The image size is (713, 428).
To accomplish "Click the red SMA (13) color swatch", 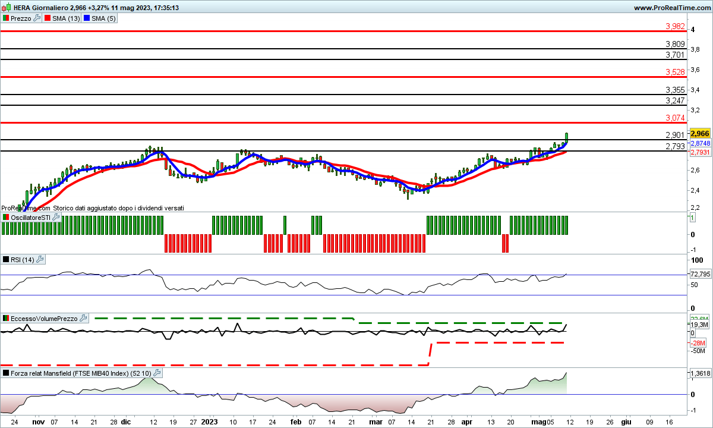I will (48, 18).
